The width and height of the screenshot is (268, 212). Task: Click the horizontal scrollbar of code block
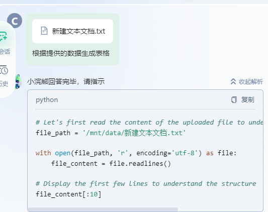click(103, 209)
